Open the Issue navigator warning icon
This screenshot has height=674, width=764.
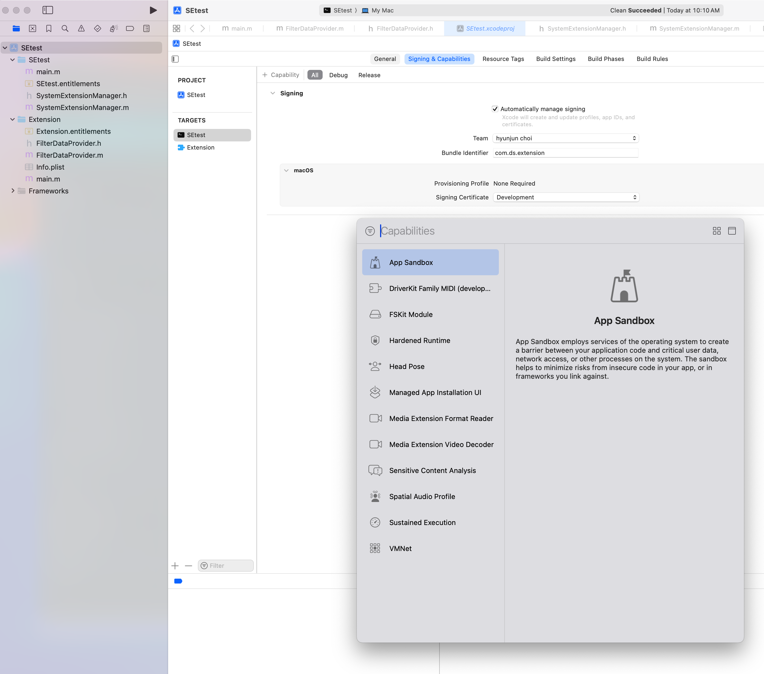tap(81, 28)
